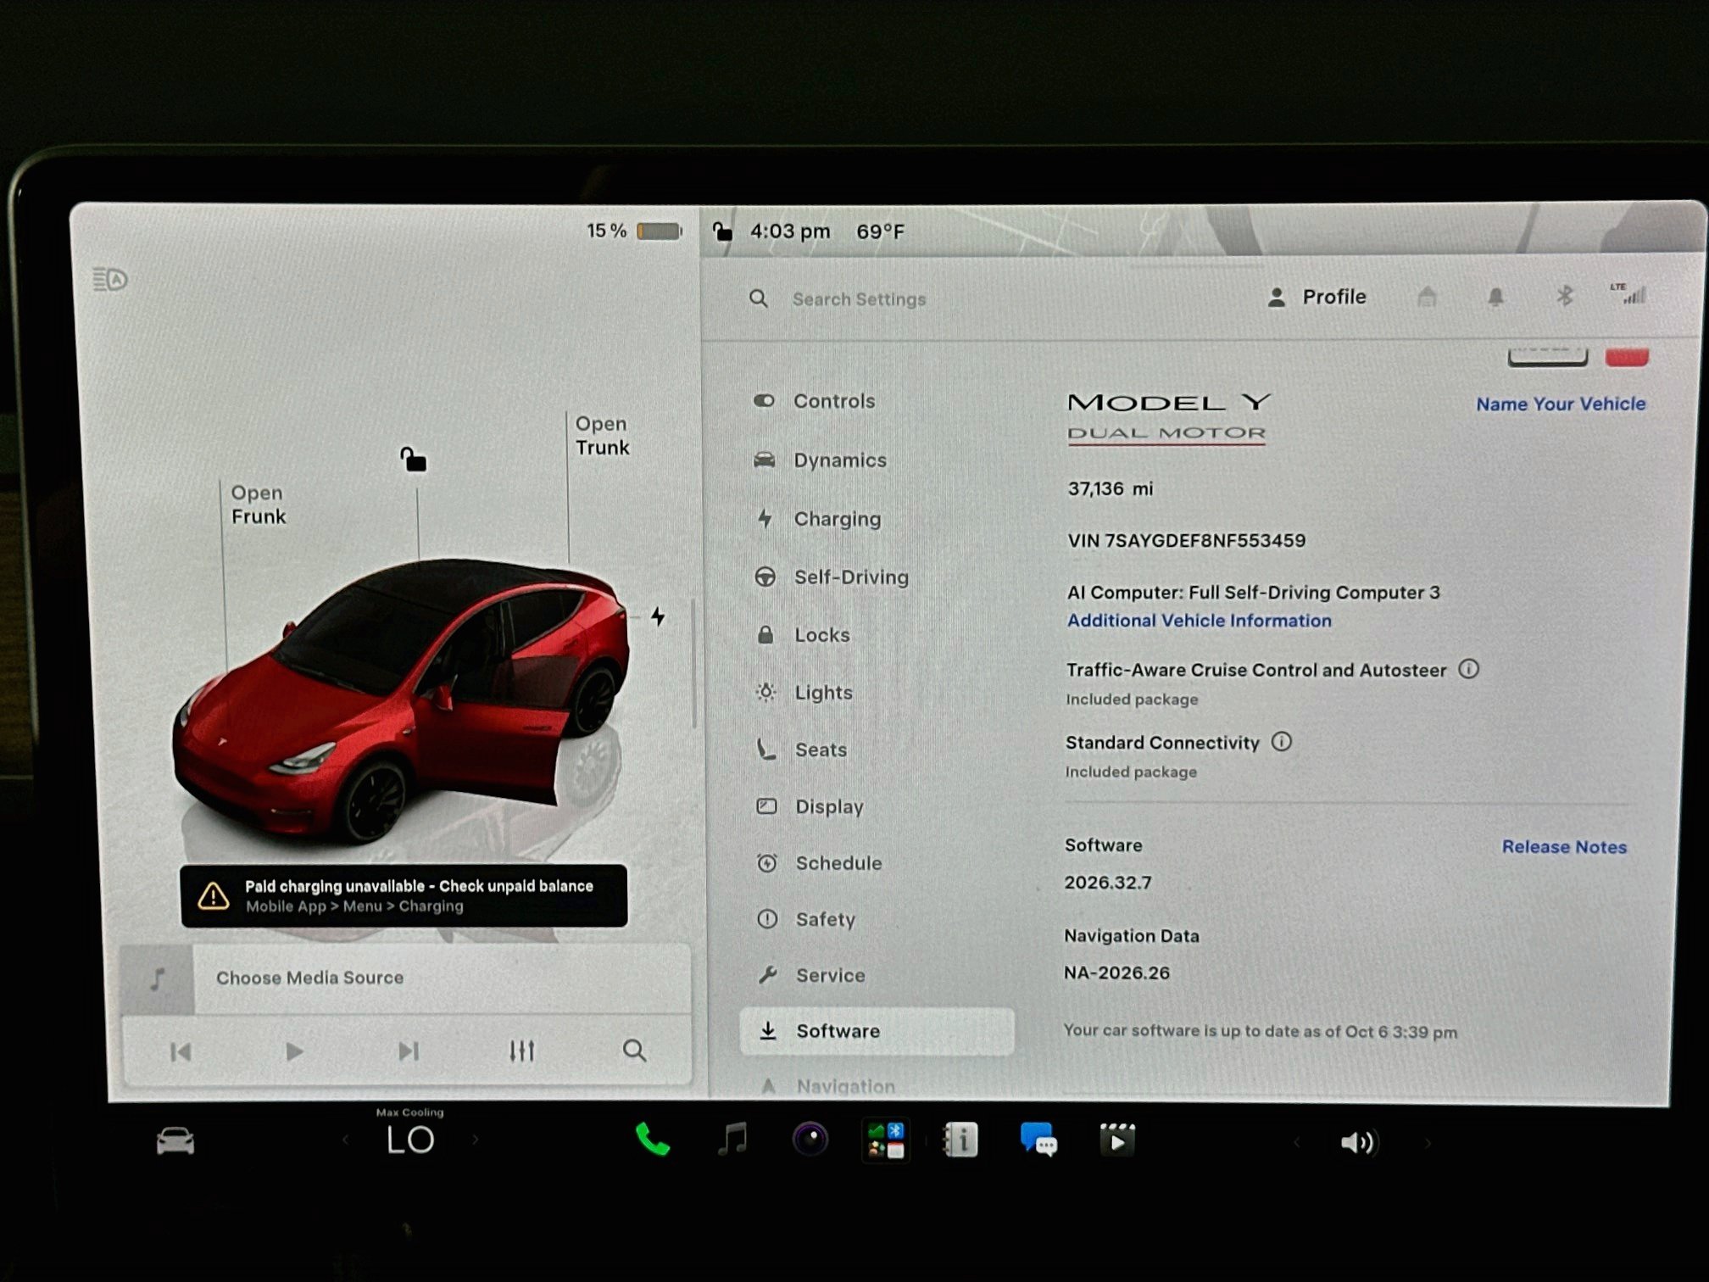Skip to next track button
Viewport: 1709px width, 1282px height.
pos(409,1051)
